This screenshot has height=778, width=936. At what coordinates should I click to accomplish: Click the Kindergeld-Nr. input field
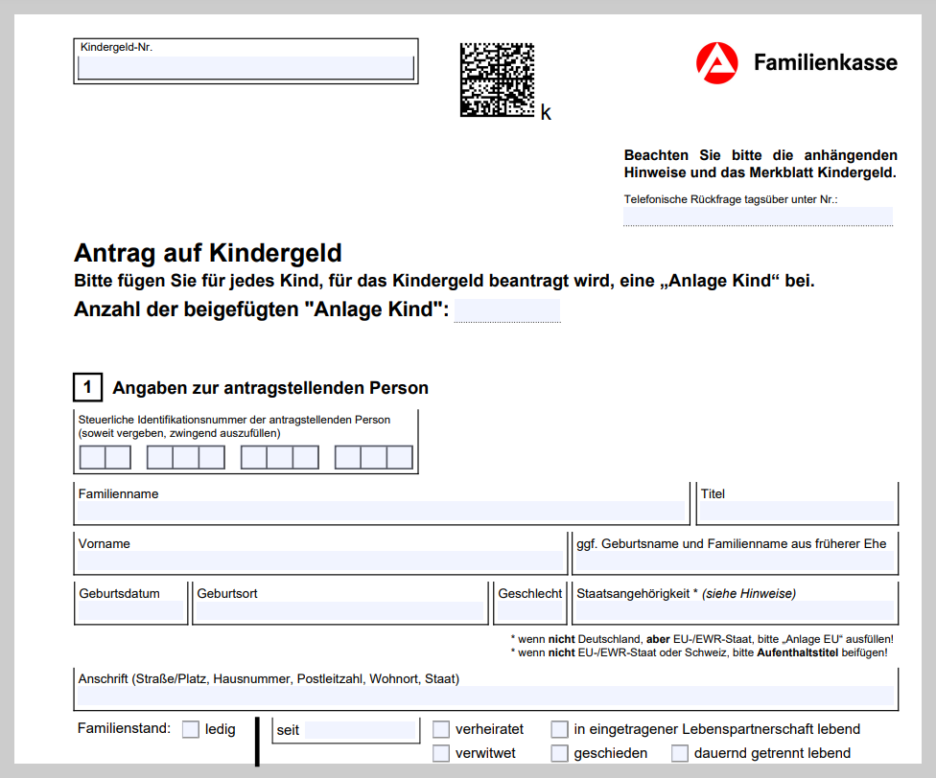click(246, 67)
